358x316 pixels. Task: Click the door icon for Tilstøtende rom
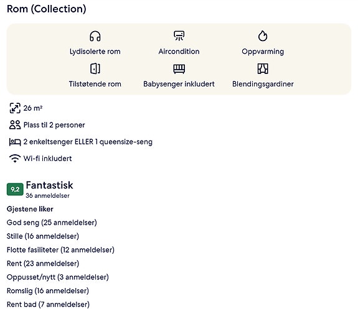coord(95,68)
